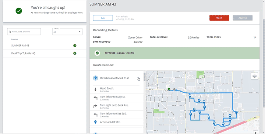
Task: Open the map layers selector
Action: click(255, 76)
